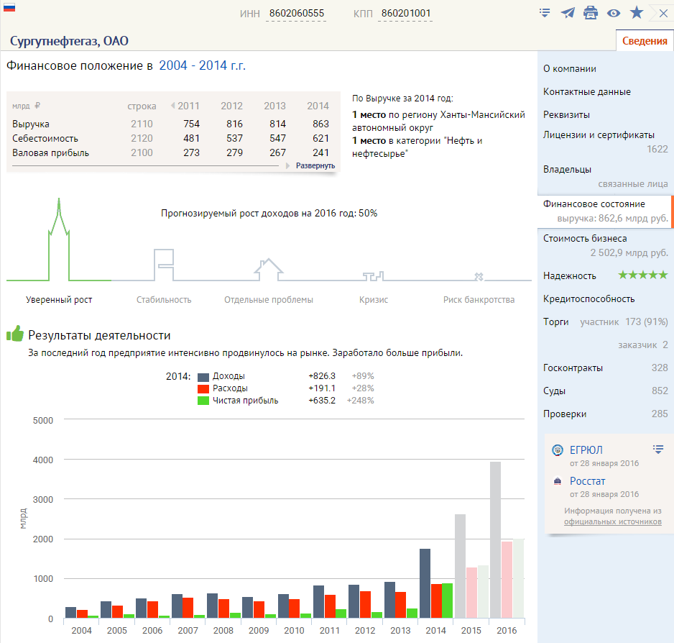The image size is (674, 643).
Task: Print the report using printer icon
Action: [591, 13]
